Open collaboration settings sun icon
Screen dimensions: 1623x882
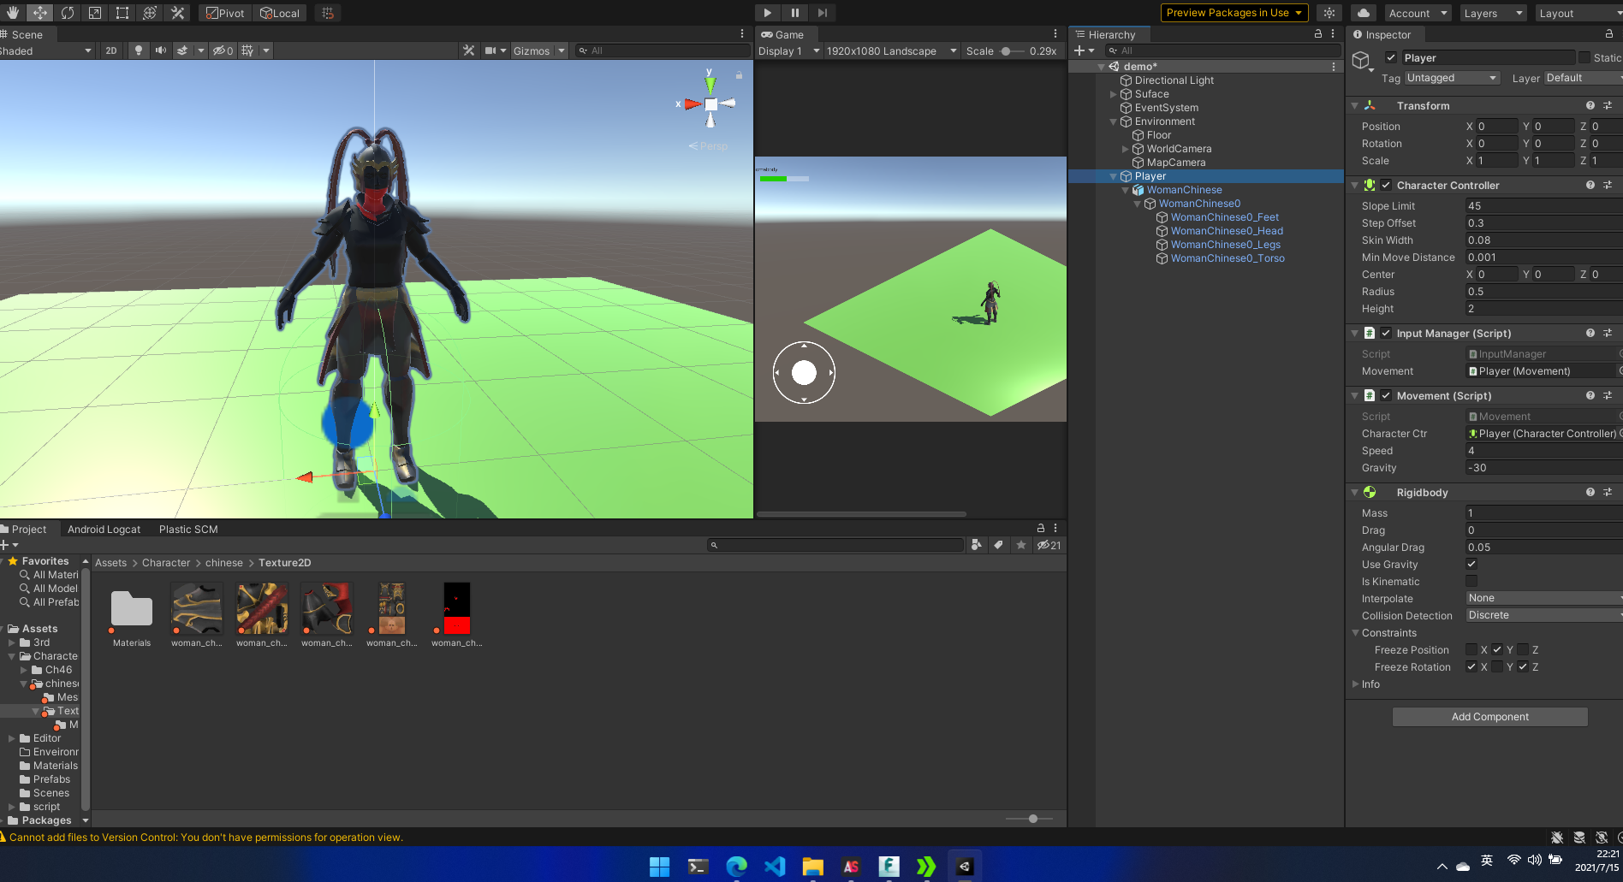[x=1329, y=13]
